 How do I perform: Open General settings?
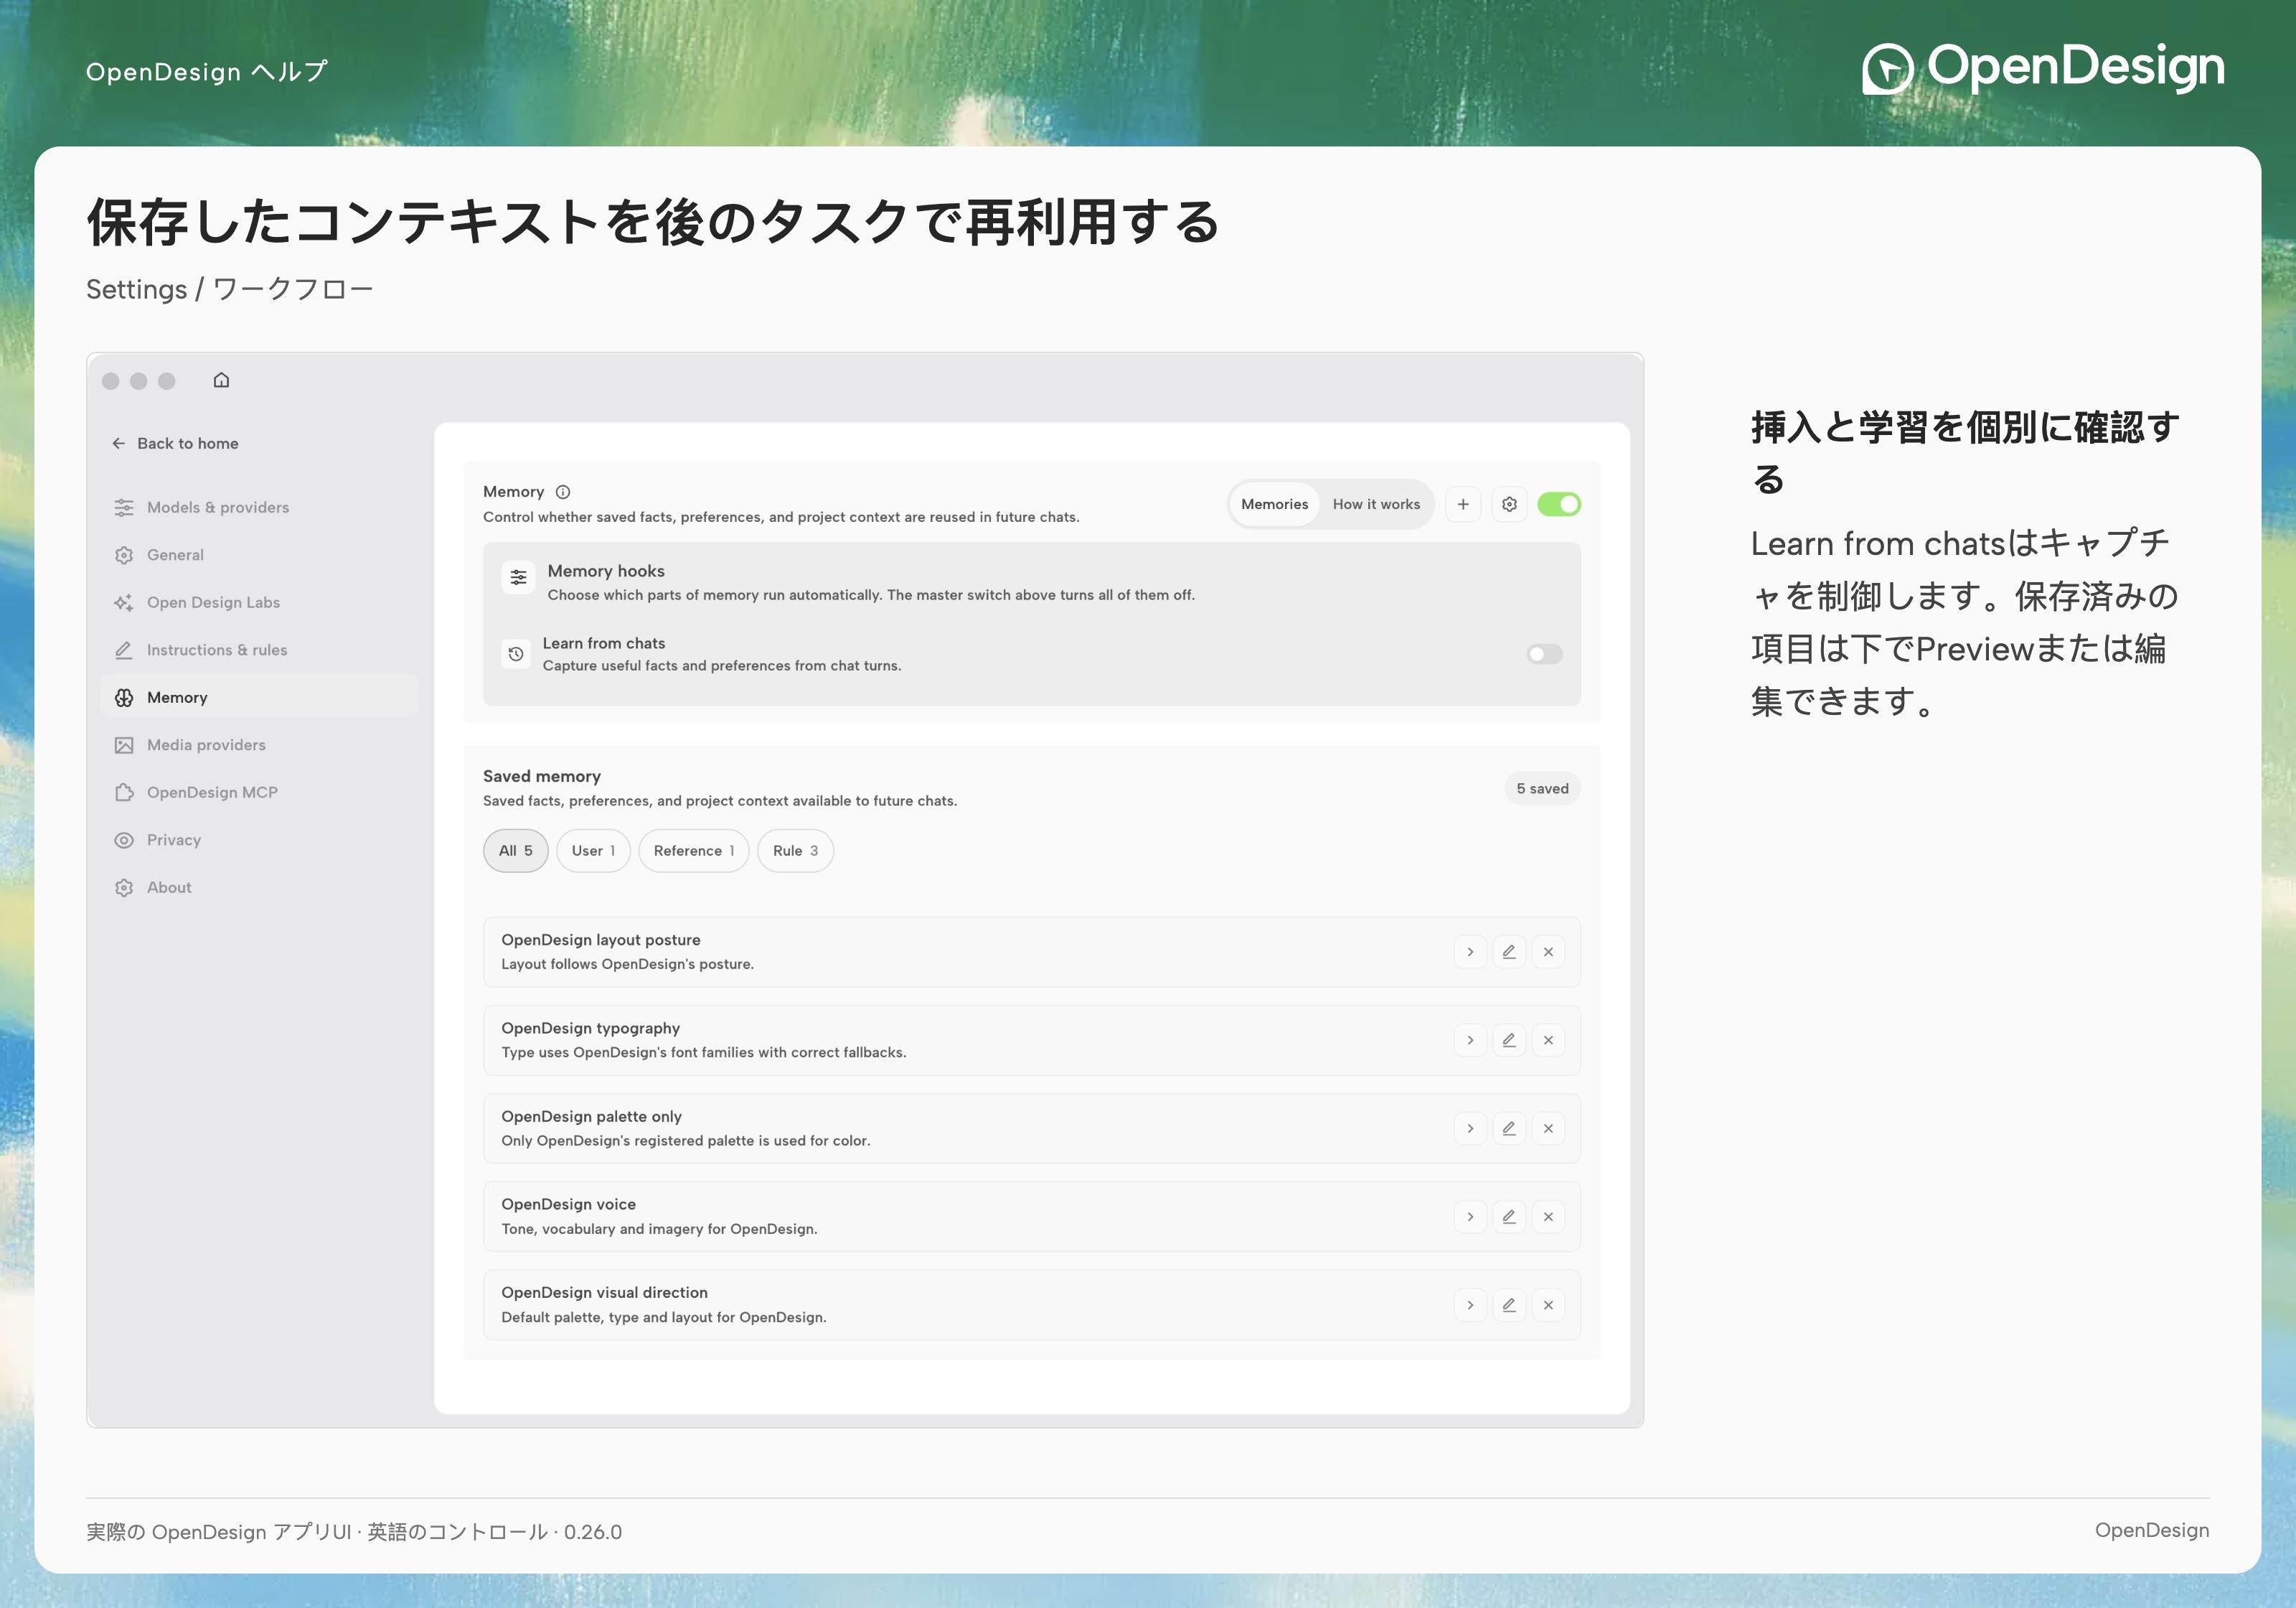point(259,556)
